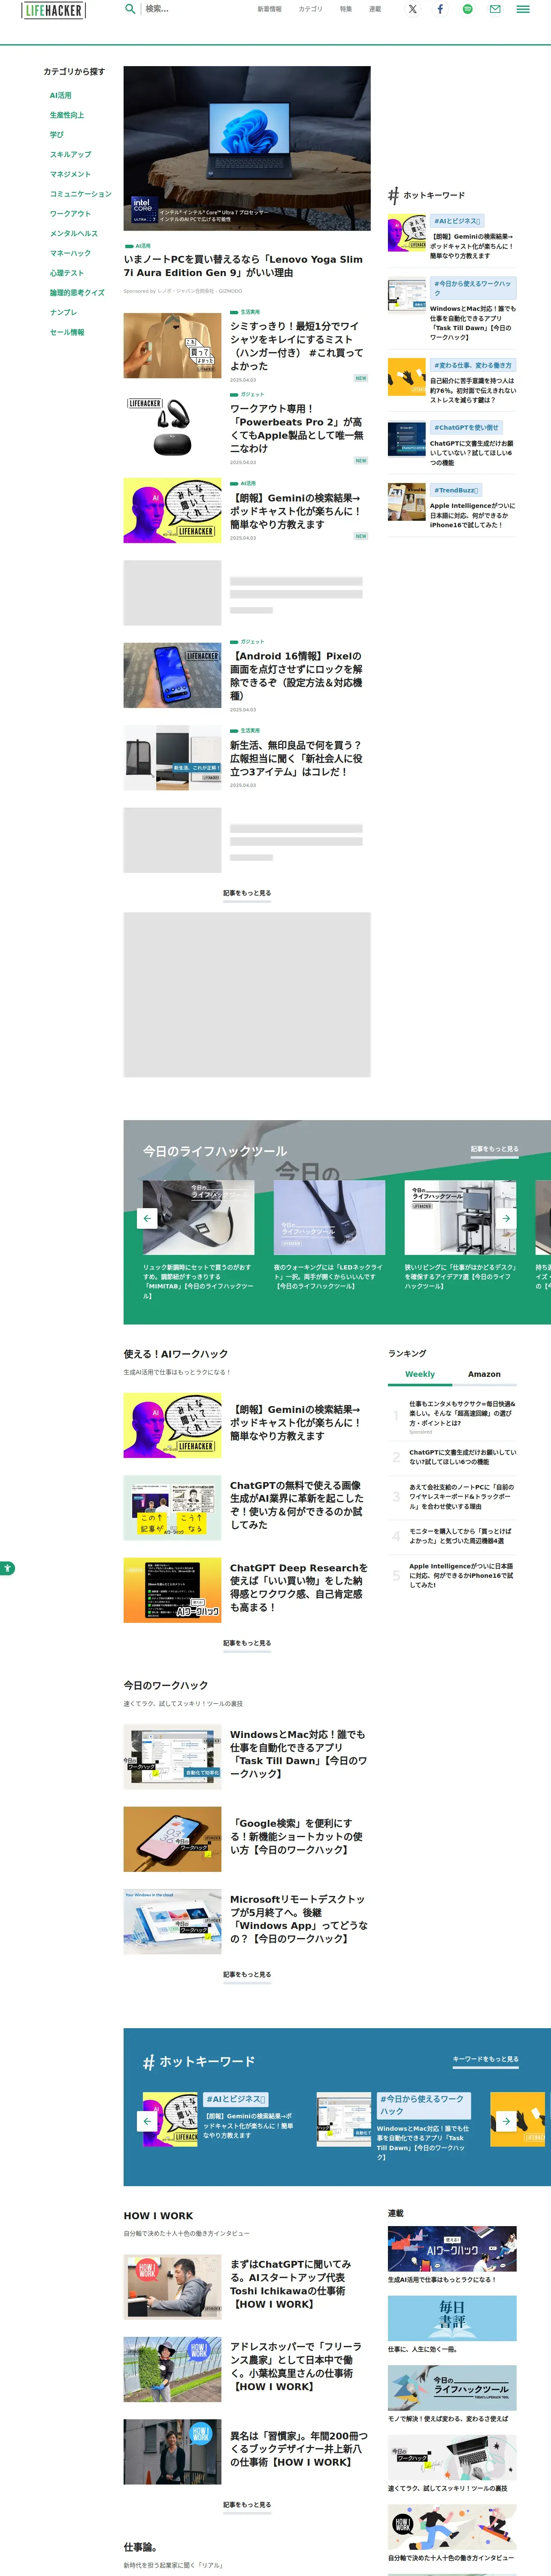Next arrow in 今日のライフハックツール carousel
The height and width of the screenshot is (2576, 551).
point(506,1218)
